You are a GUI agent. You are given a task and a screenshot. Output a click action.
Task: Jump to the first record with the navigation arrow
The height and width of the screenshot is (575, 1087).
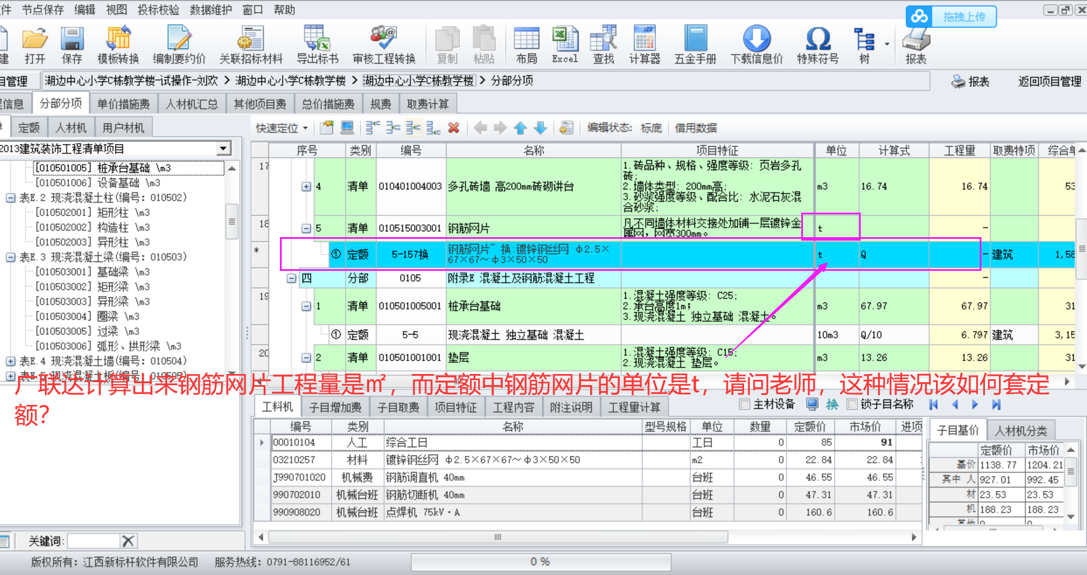(934, 404)
